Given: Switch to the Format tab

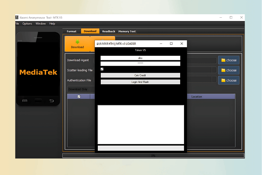Looking at the screenshot, I should tap(72, 31).
